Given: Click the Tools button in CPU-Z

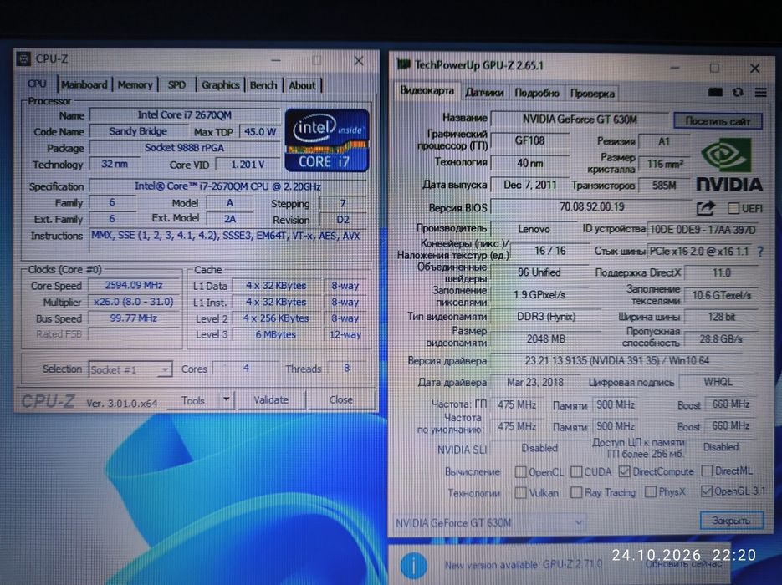Looking at the screenshot, I should (193, 400).
